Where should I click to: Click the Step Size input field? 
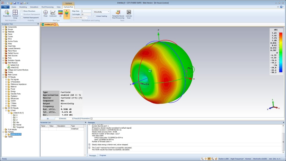pos(86,11)
